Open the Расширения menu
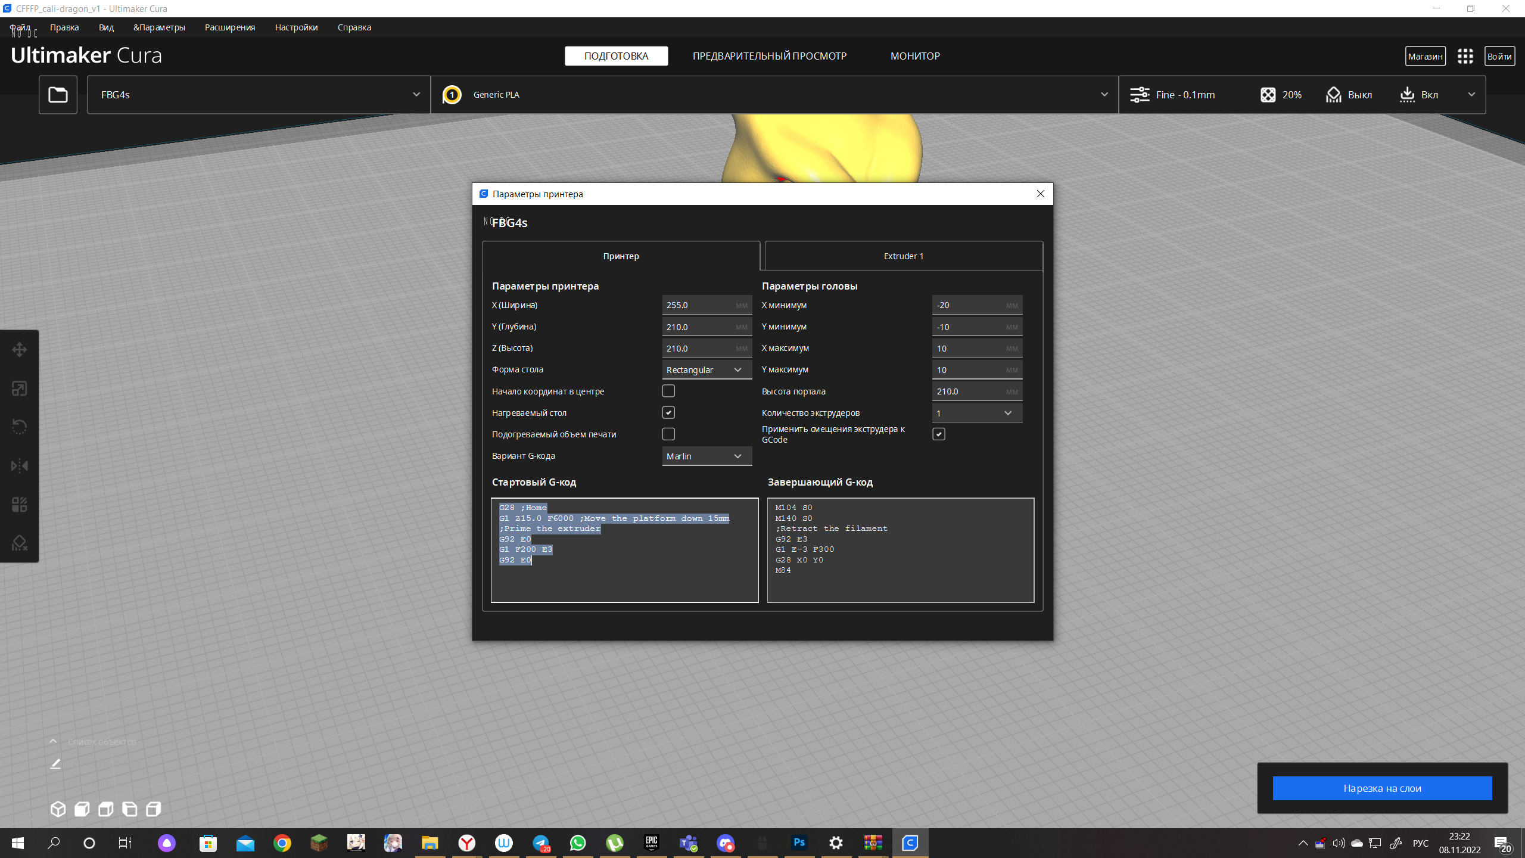The width and height of the screenshot is (1525, 858). tap(229, 27)
